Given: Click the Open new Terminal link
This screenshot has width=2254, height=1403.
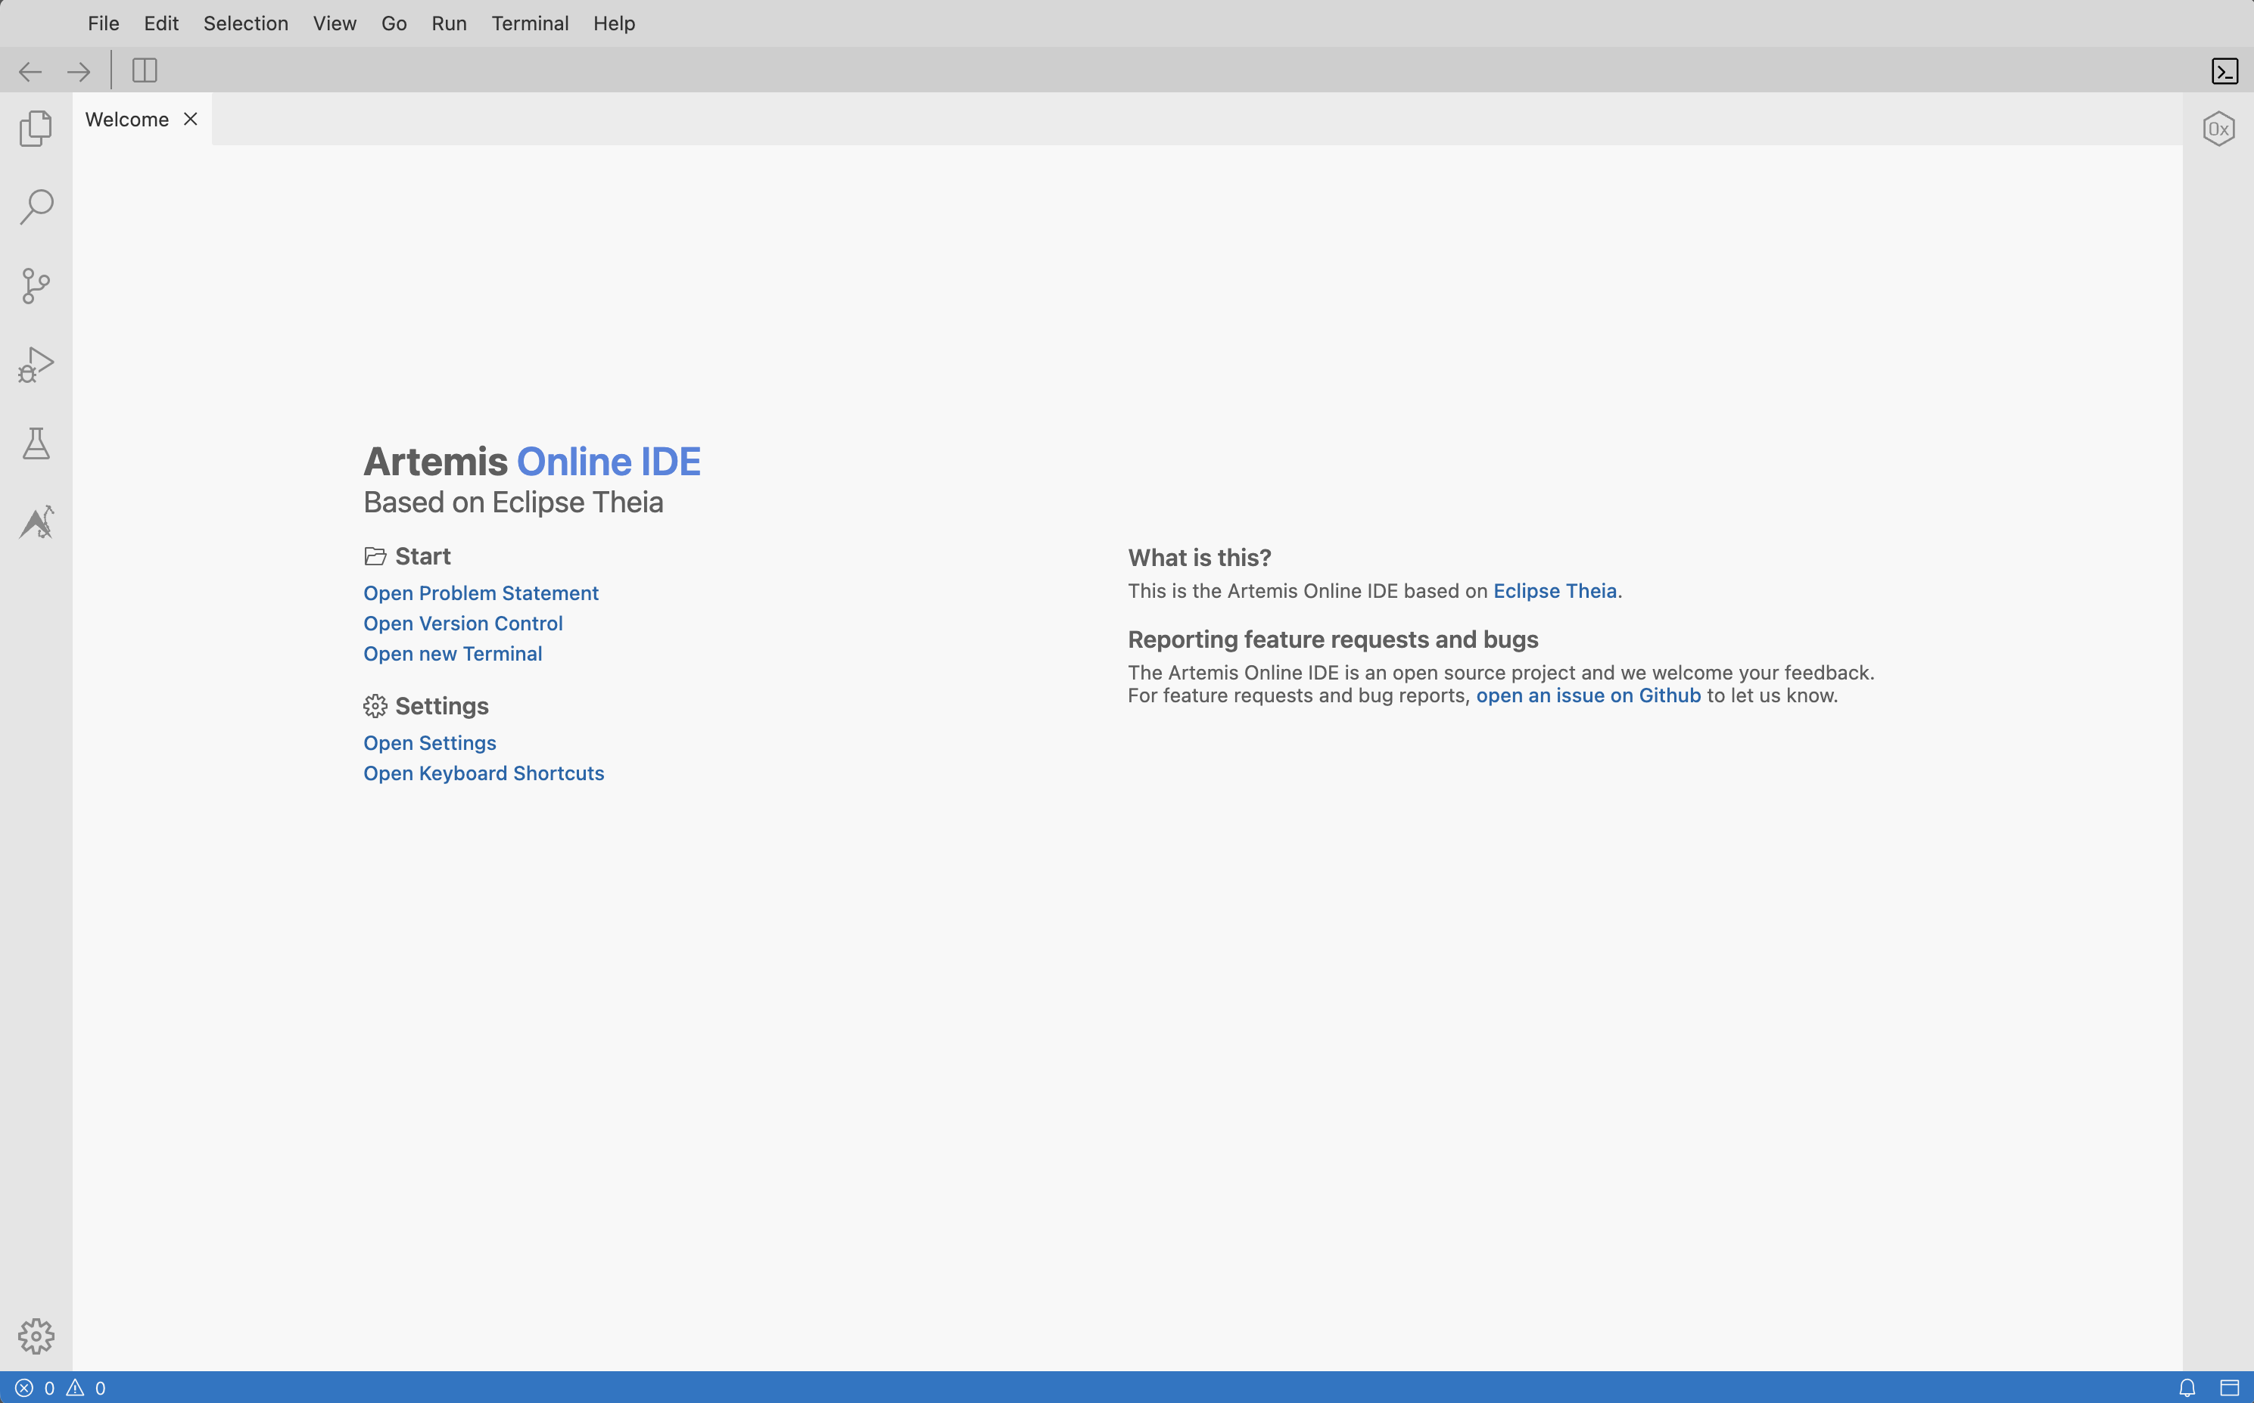Looking at the screenshot, I should click(453, 653).
